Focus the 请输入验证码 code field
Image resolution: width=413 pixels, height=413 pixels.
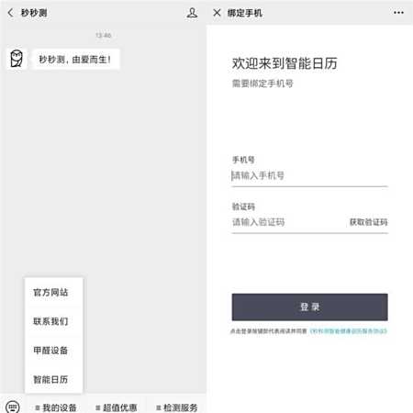point(287,222)
